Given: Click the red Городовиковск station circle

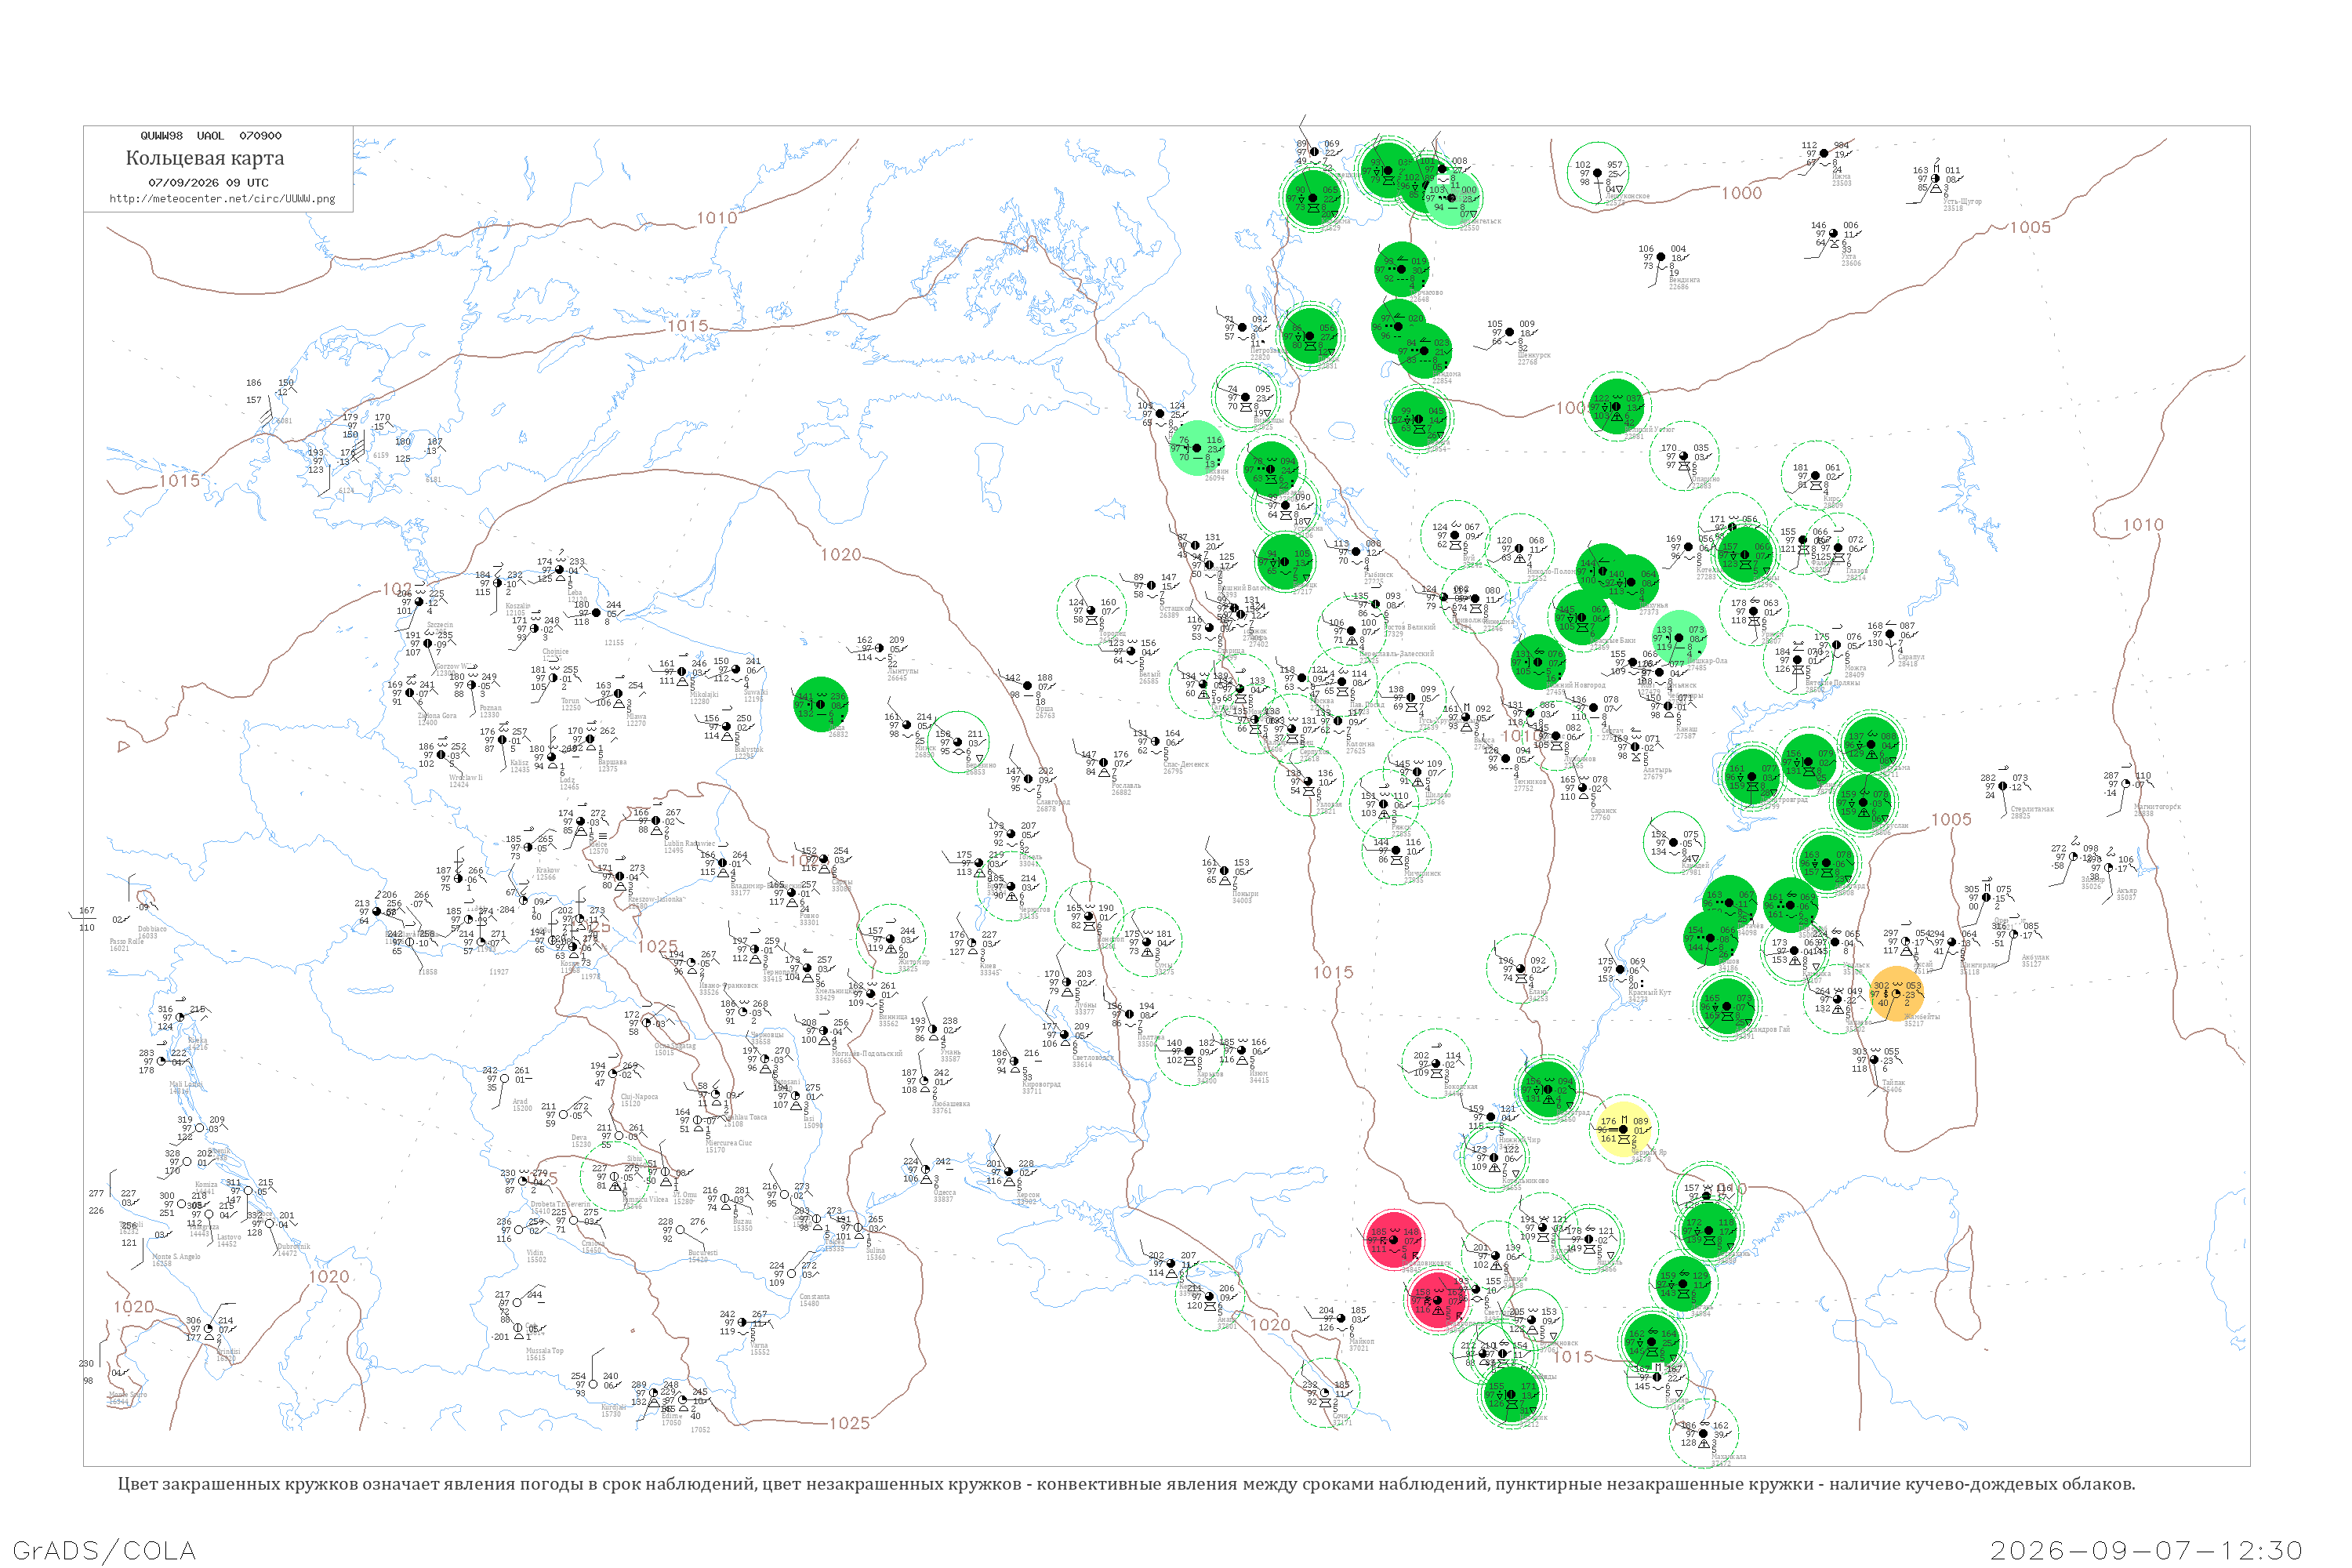Looking at the screenshot, I should (x=1394, y=1240).
